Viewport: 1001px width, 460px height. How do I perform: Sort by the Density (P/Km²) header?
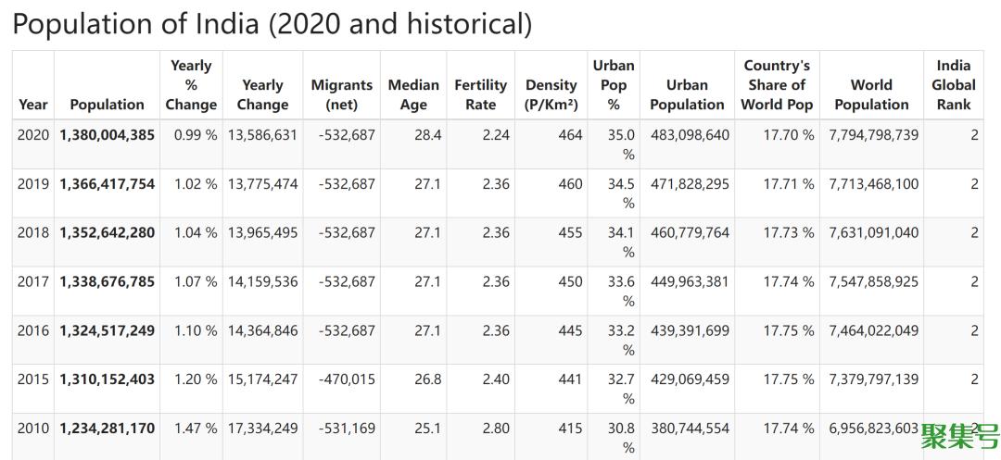point(551,94)
